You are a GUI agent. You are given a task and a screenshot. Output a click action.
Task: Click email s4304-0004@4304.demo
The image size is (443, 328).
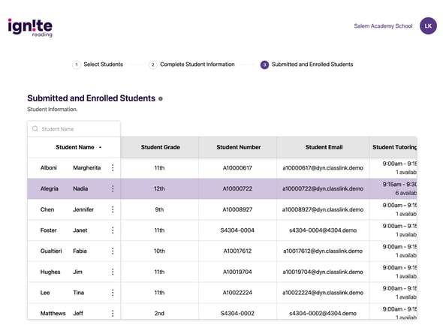pyautogui.click(x=323, y=230)
